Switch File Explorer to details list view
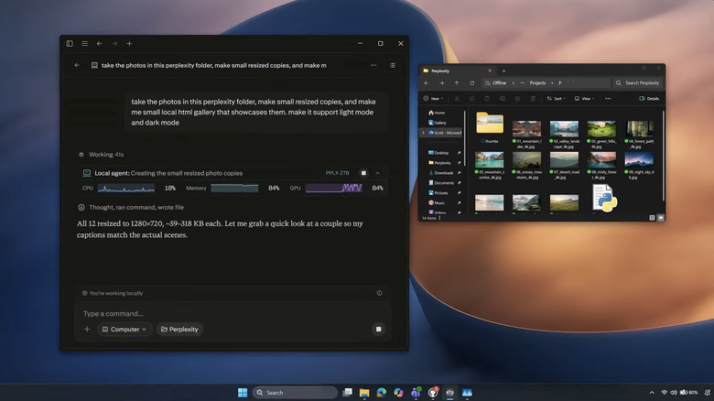This screenshot has height=401, width=714. (652, 218)
